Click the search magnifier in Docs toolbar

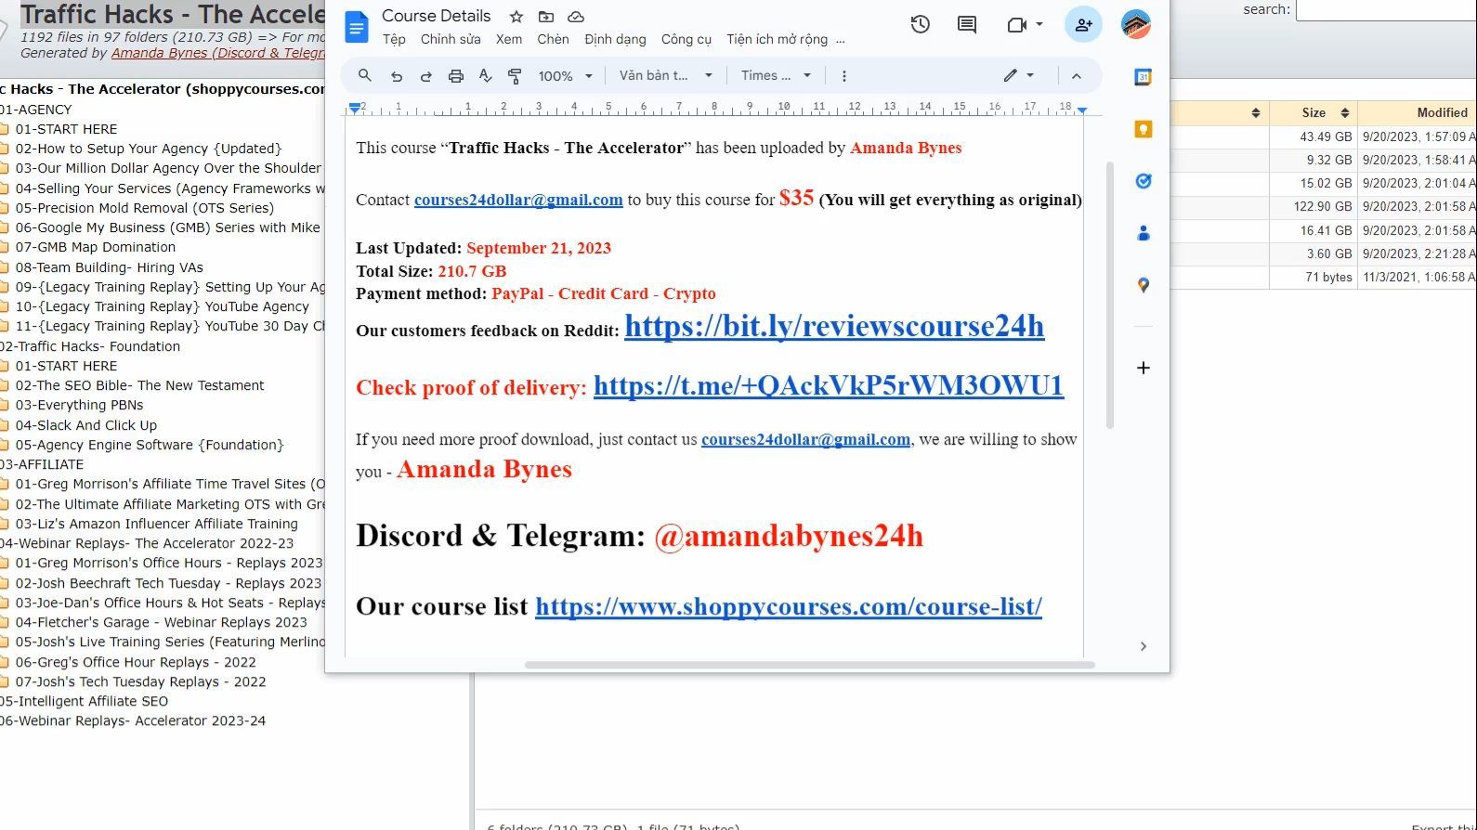[x=365, y=76]
